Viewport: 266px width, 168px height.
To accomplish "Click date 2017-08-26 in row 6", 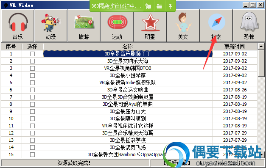I will (235, 90).
